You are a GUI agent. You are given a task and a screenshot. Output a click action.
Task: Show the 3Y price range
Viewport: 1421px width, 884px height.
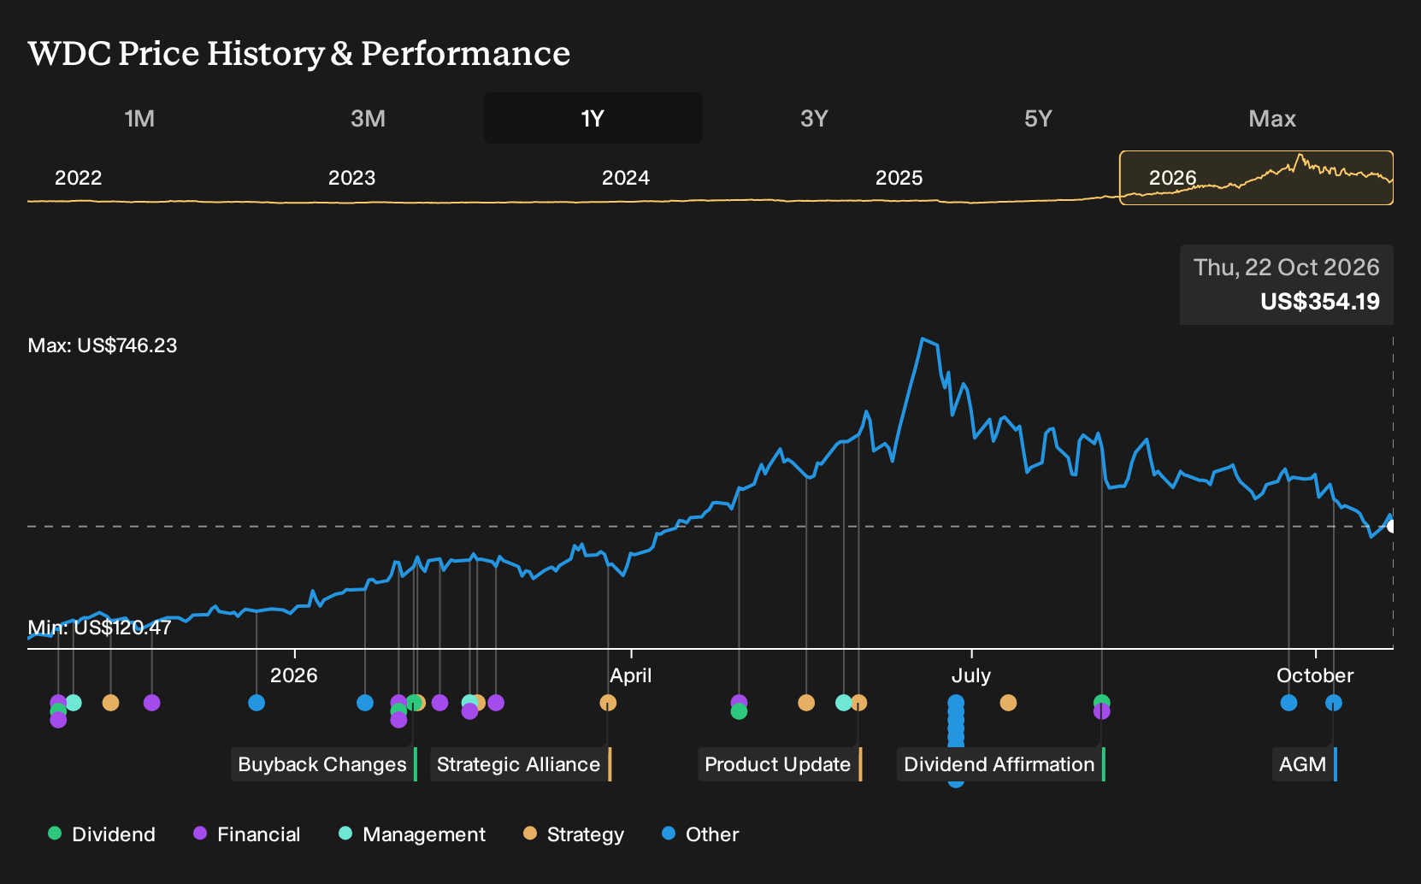pos(814,118)
